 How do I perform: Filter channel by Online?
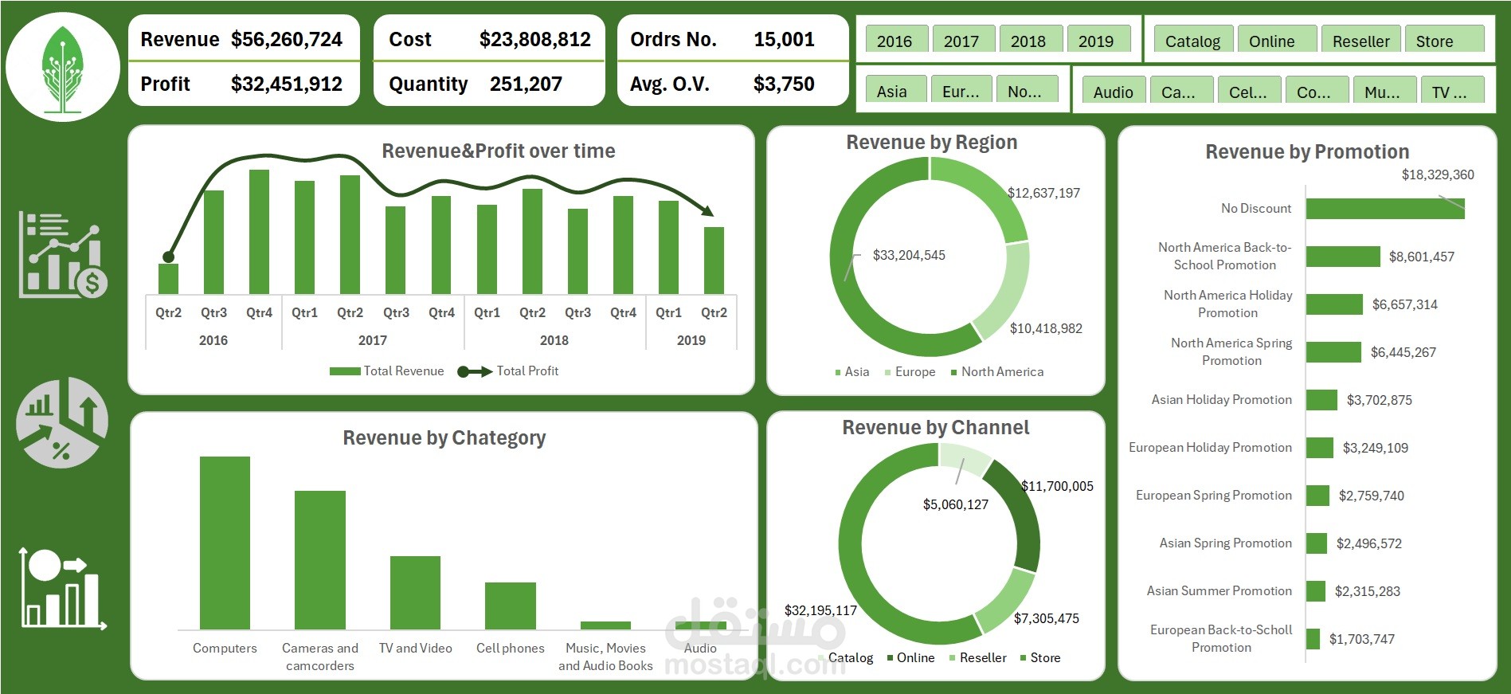pos(1277,40)
